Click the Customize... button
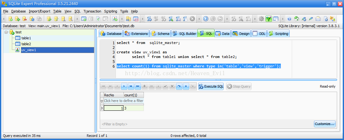 [325, 124]
